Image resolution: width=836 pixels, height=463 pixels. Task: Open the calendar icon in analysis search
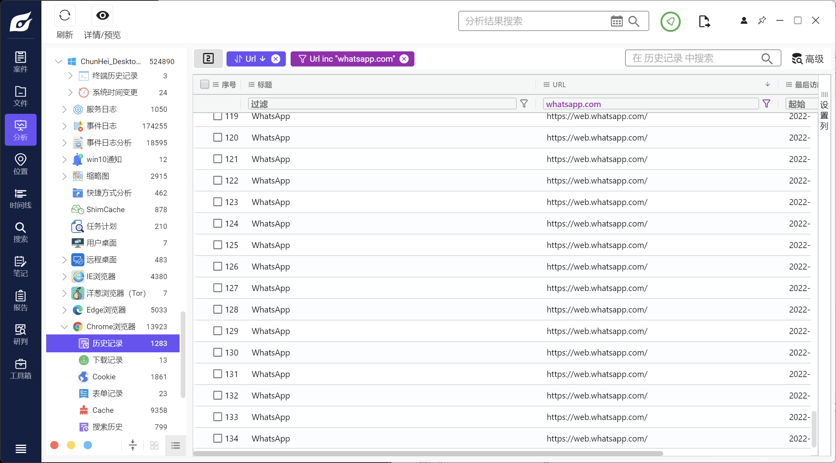[616, 21]
